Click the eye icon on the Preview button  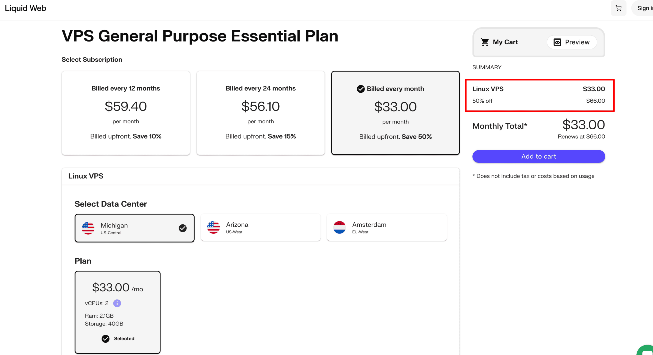(x=558, y=42)
